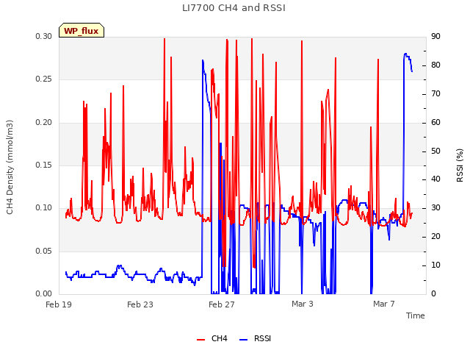This screenshot has height=353, width=470.
Task: Click the 0.30 left axis tick label
Action: coord(44,36)
